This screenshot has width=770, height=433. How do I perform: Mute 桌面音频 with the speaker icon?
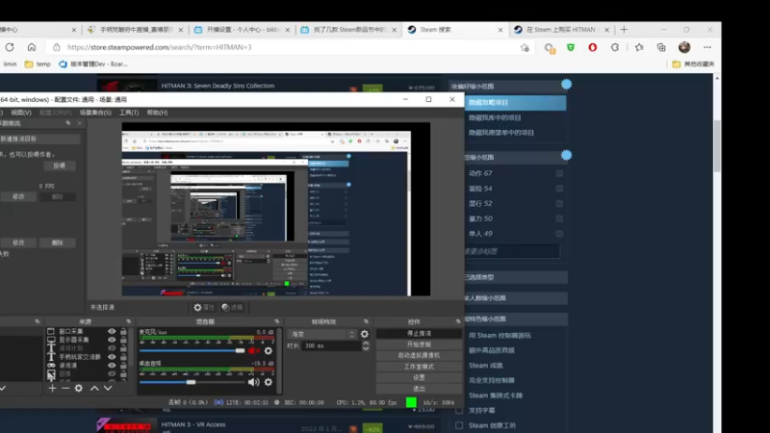coord(253,382)
